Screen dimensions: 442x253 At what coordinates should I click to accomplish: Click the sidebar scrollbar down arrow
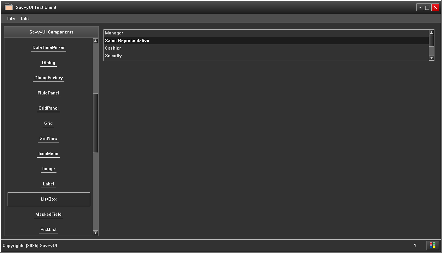[x=95, y=233]
